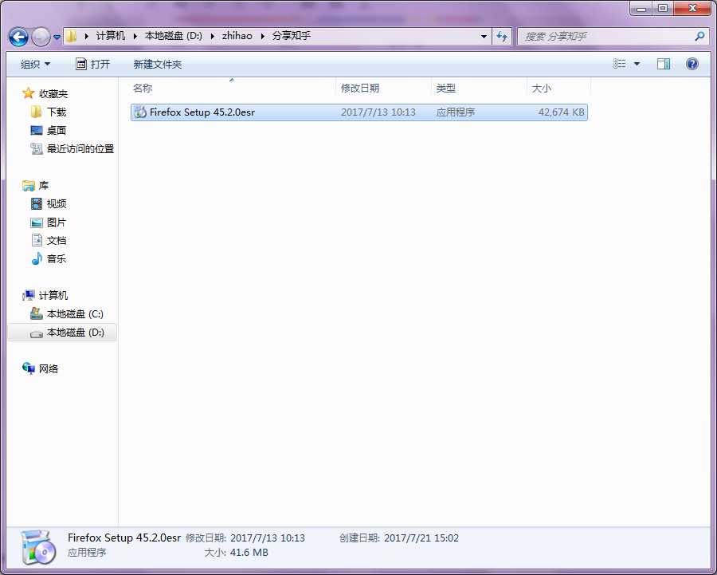This screenshot has width=717, height=575.
Task: Select 本地磁盘 (D:) in address breadcrumb
Action: pyautogui.click(x=174, y=36)
